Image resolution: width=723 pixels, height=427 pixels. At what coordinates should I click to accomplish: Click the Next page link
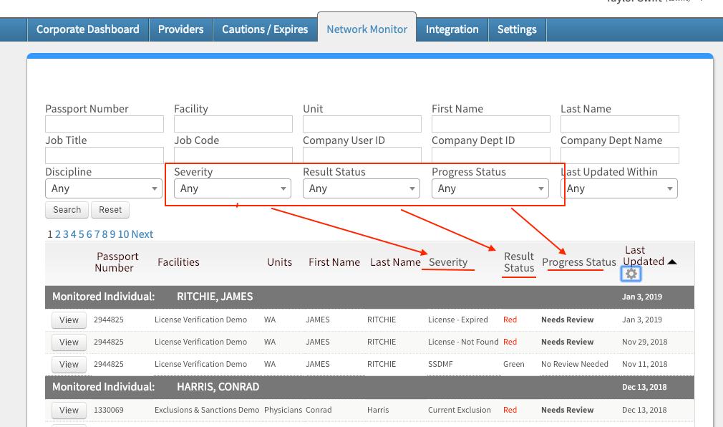[142, 234]
